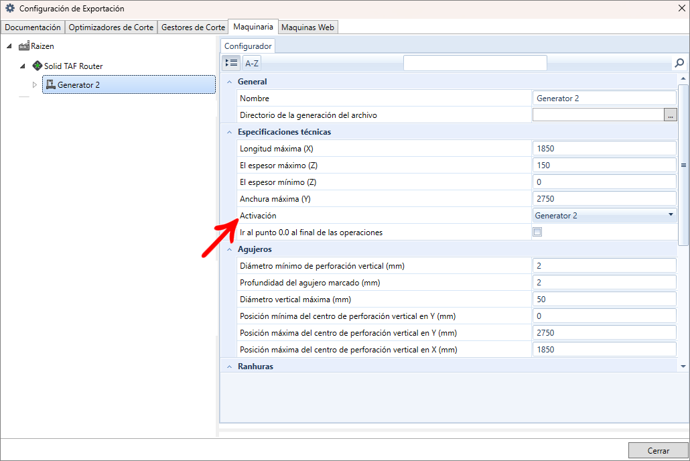Image resolution: width=690 pixels, height=461 pixels.
Task: Select the Solid TAF Router icon
Action: pyautogui.click(x=38, y=66)
